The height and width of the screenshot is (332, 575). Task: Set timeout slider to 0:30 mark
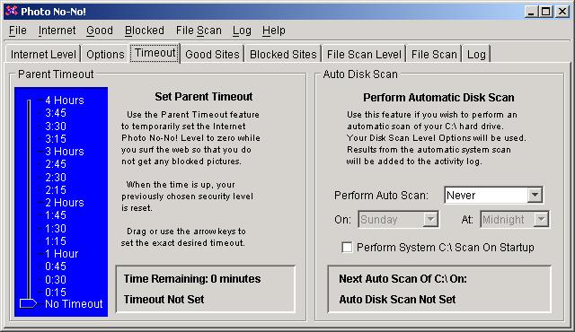(56, 279)
